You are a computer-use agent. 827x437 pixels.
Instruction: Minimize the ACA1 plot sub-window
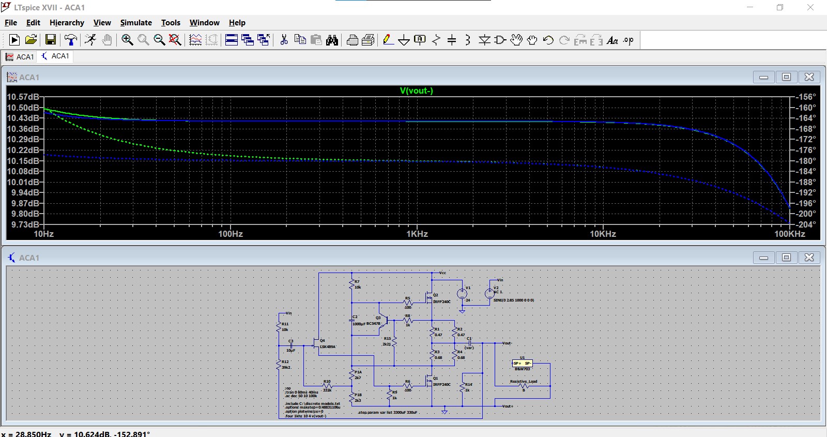pos(764,77)
